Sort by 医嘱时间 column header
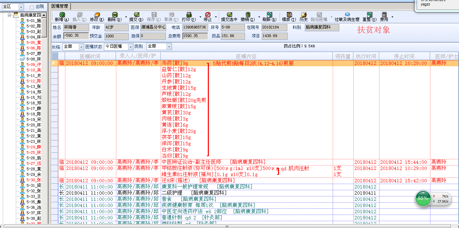 [90, 56]
